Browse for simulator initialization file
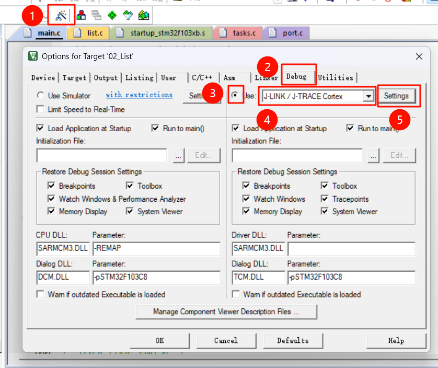 [179, 155]
